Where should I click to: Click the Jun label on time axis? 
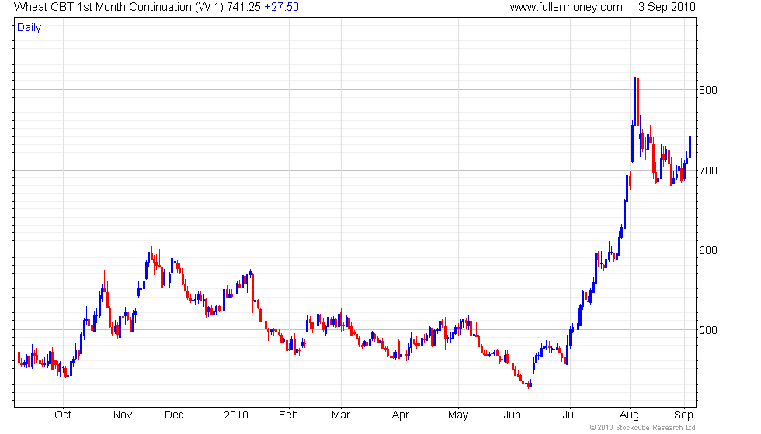tap(512, 415)
